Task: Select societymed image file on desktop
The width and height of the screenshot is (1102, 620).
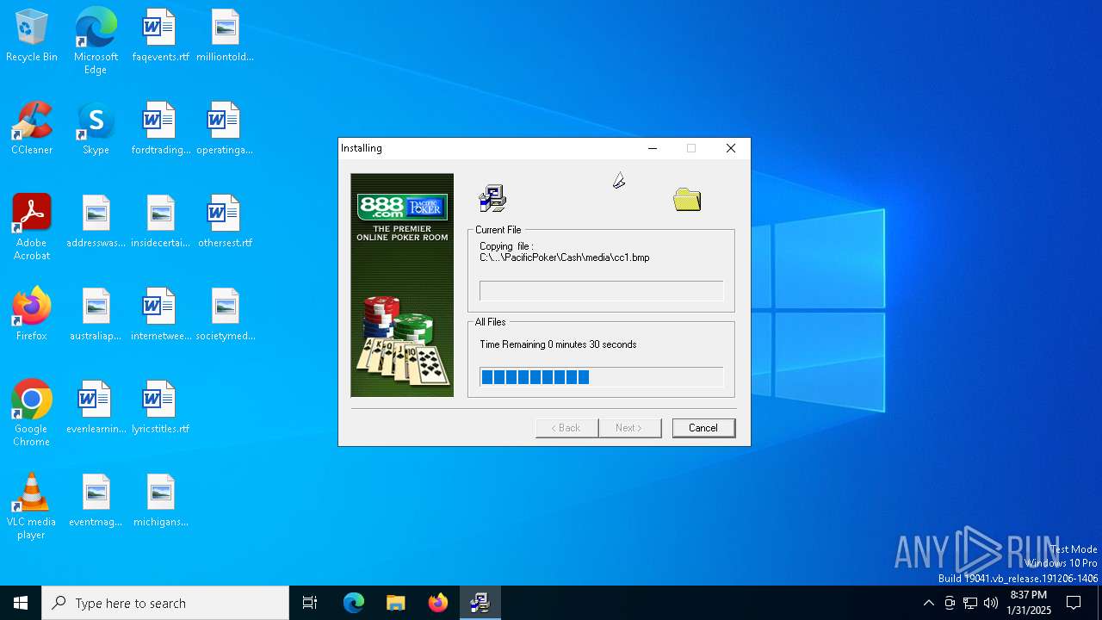Action: point(225,314)
